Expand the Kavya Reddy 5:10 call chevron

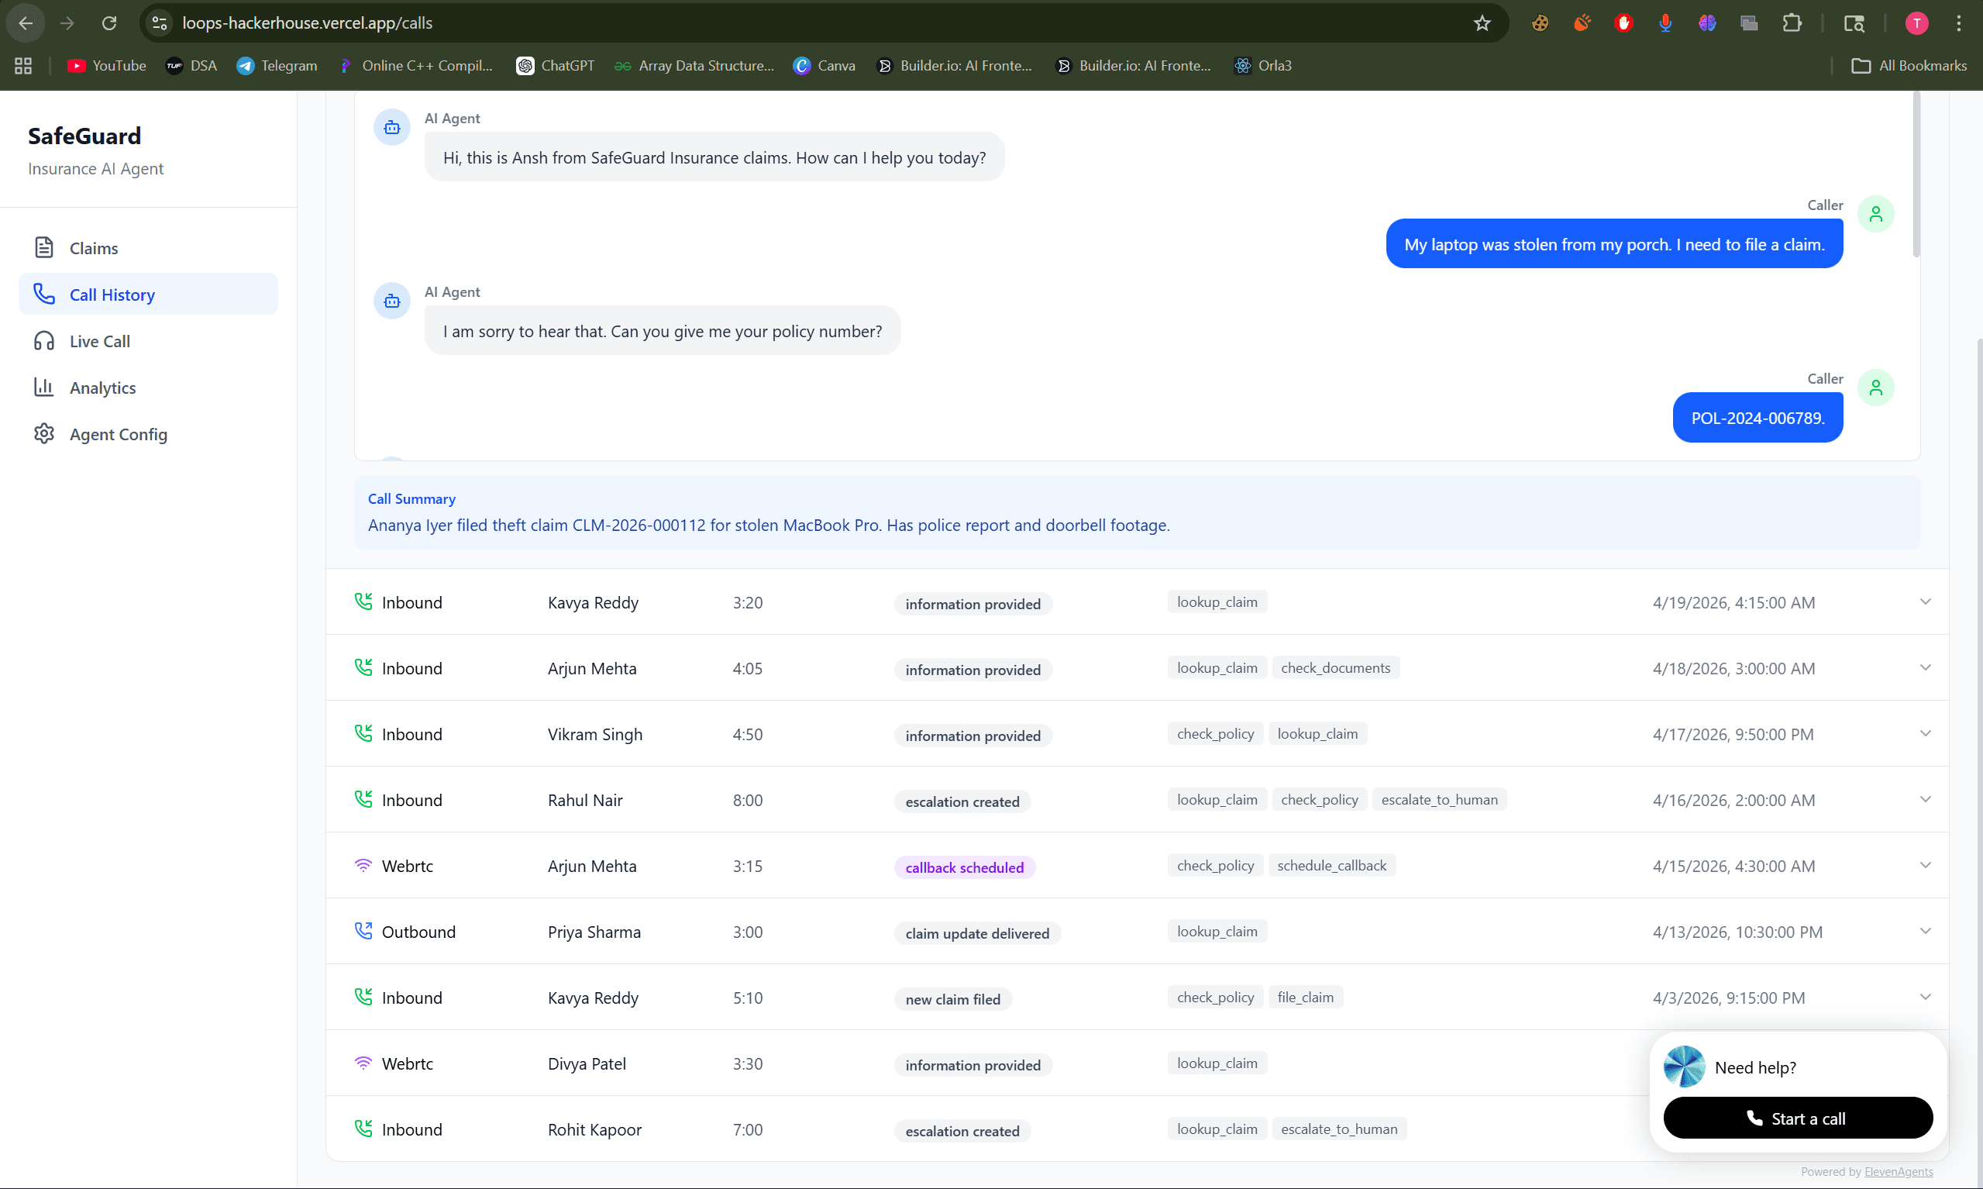tap(1926, 997)
